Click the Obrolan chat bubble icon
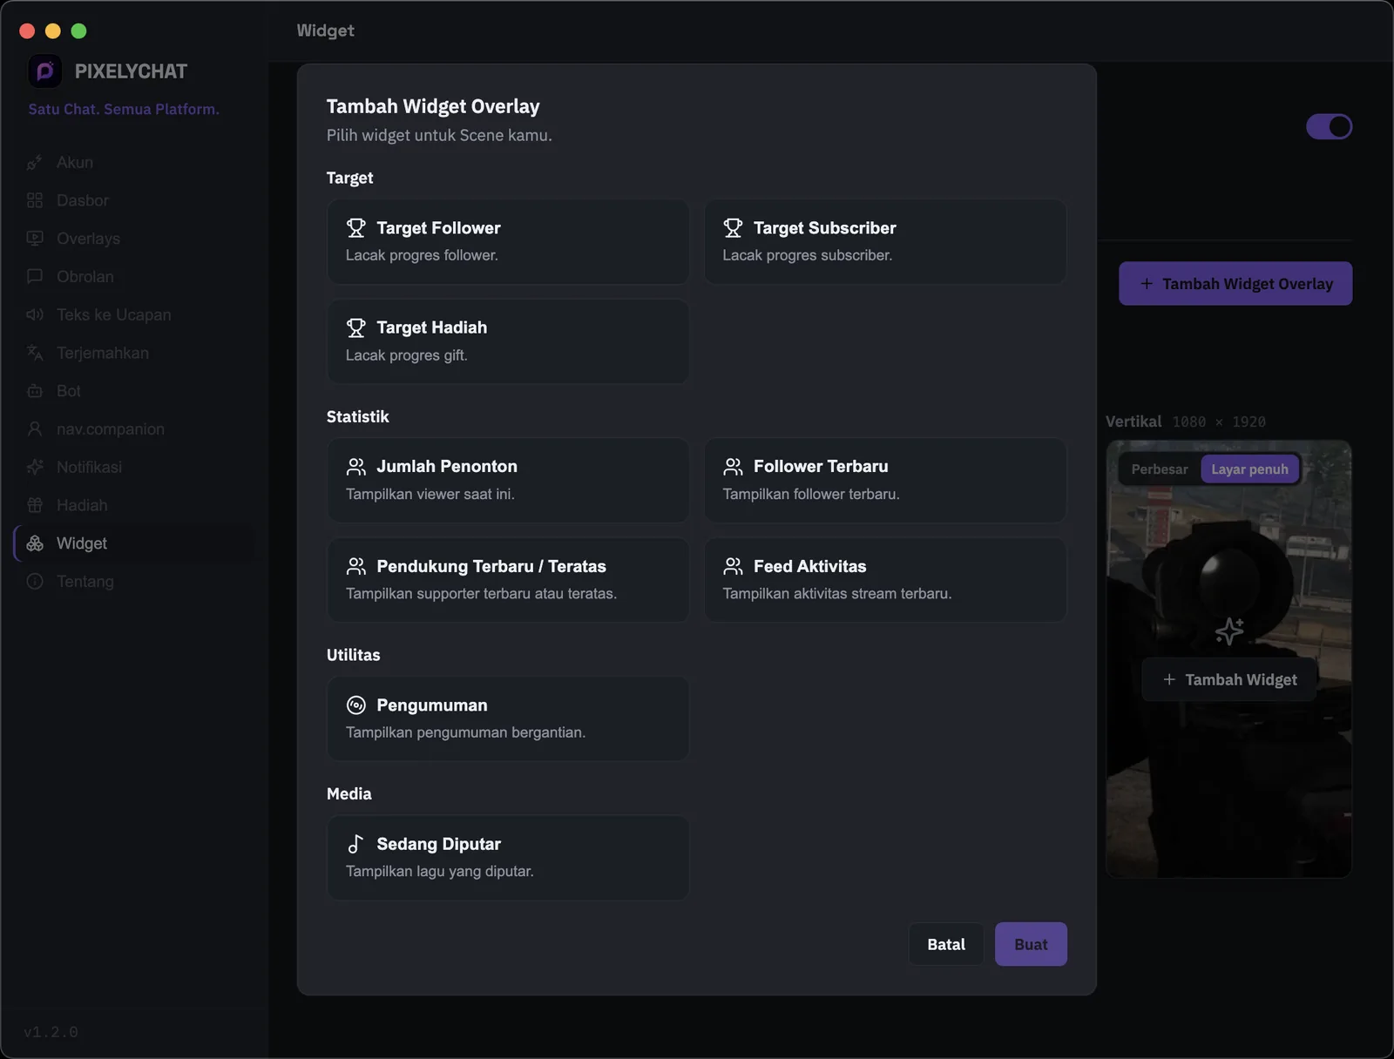This screenshot has width=1394, height=1059. 35,276
